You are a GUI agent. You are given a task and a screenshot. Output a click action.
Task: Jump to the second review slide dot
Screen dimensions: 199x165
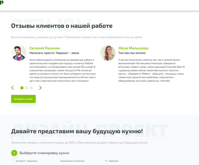26,88
